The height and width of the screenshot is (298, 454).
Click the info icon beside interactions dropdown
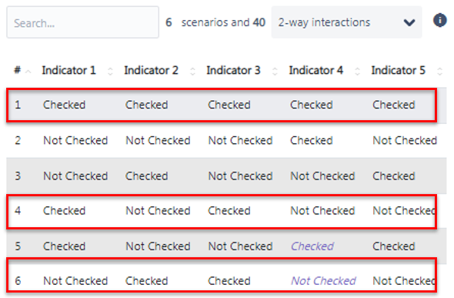(439, 20)
